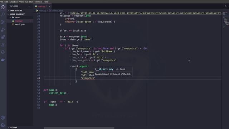Click collect_data in the breadcrumb

(57, 11)
